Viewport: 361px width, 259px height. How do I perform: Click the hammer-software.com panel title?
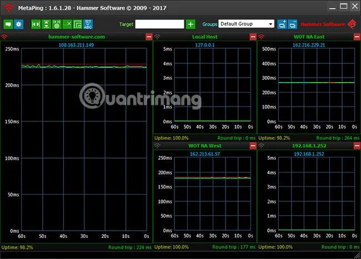point(77,37)
